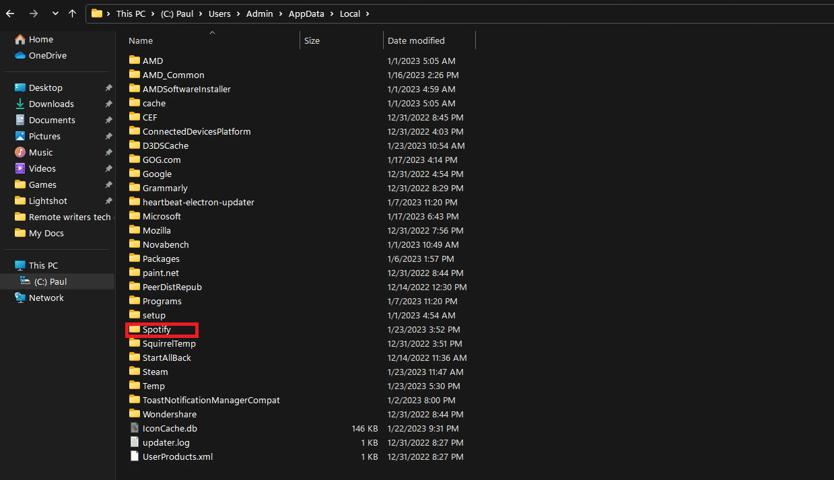This screenshot has height=480, width=834.
Task: Open Downloads in the sidebar
Action: click(44, 104)
